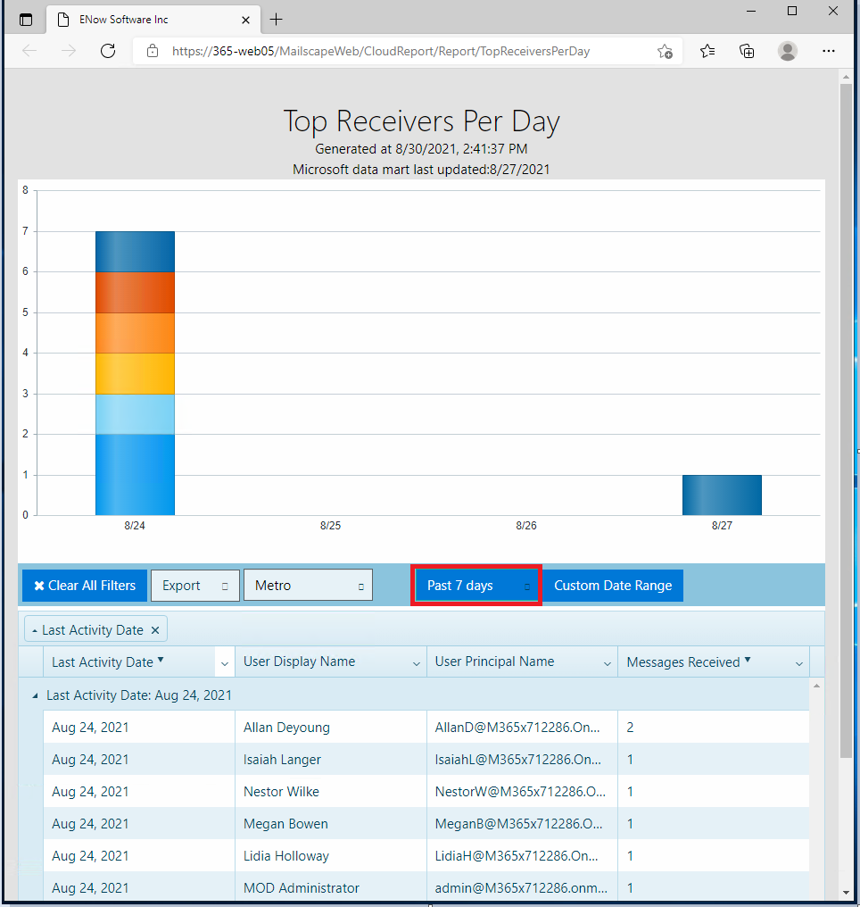Sort by User Display Name column
The image size is (860, 907).
point(300,662)
